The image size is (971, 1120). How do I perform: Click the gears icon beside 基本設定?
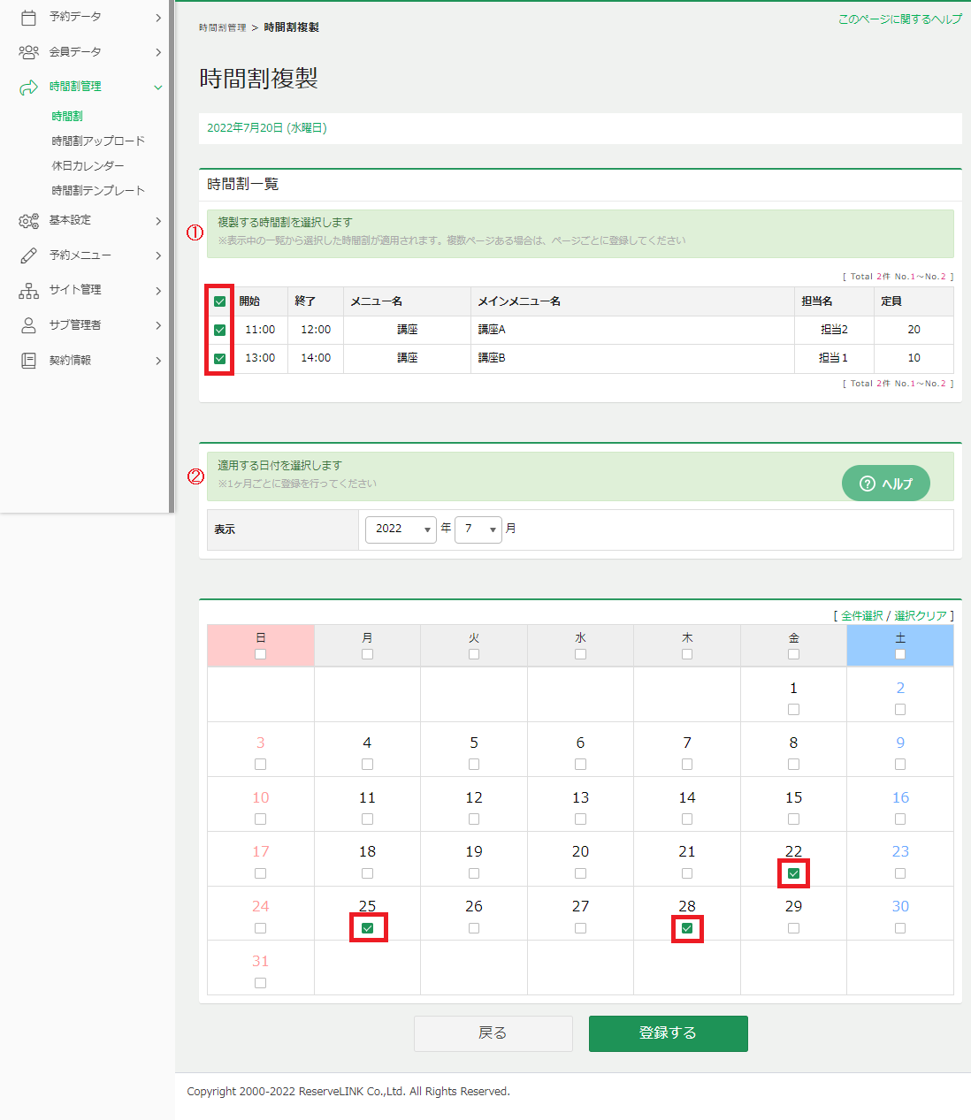(28, 221)
